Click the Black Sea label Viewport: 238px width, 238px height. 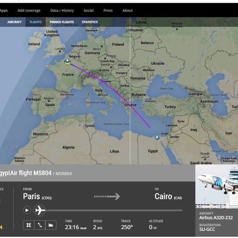[167, 89]
